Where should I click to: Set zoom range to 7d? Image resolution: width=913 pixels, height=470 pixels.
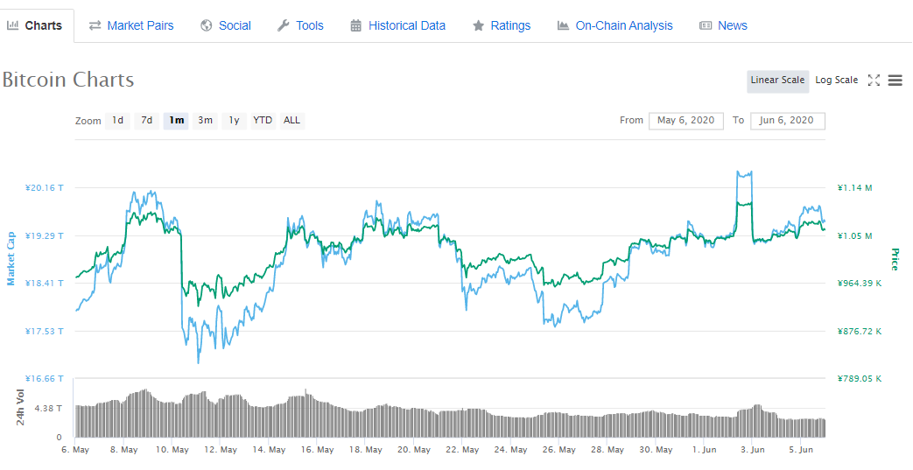point(147,121)
